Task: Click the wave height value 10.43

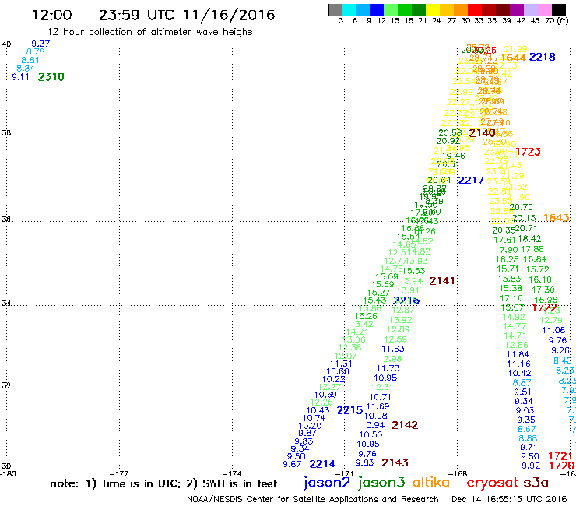Action: 318,410
